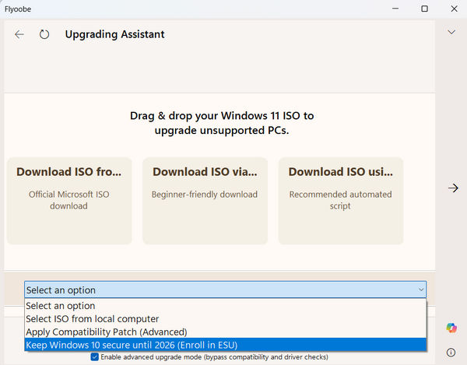Screen dimensions: 467x365
Task: Open the Copilot icon in sidebar
Action: tap(451, 328)
